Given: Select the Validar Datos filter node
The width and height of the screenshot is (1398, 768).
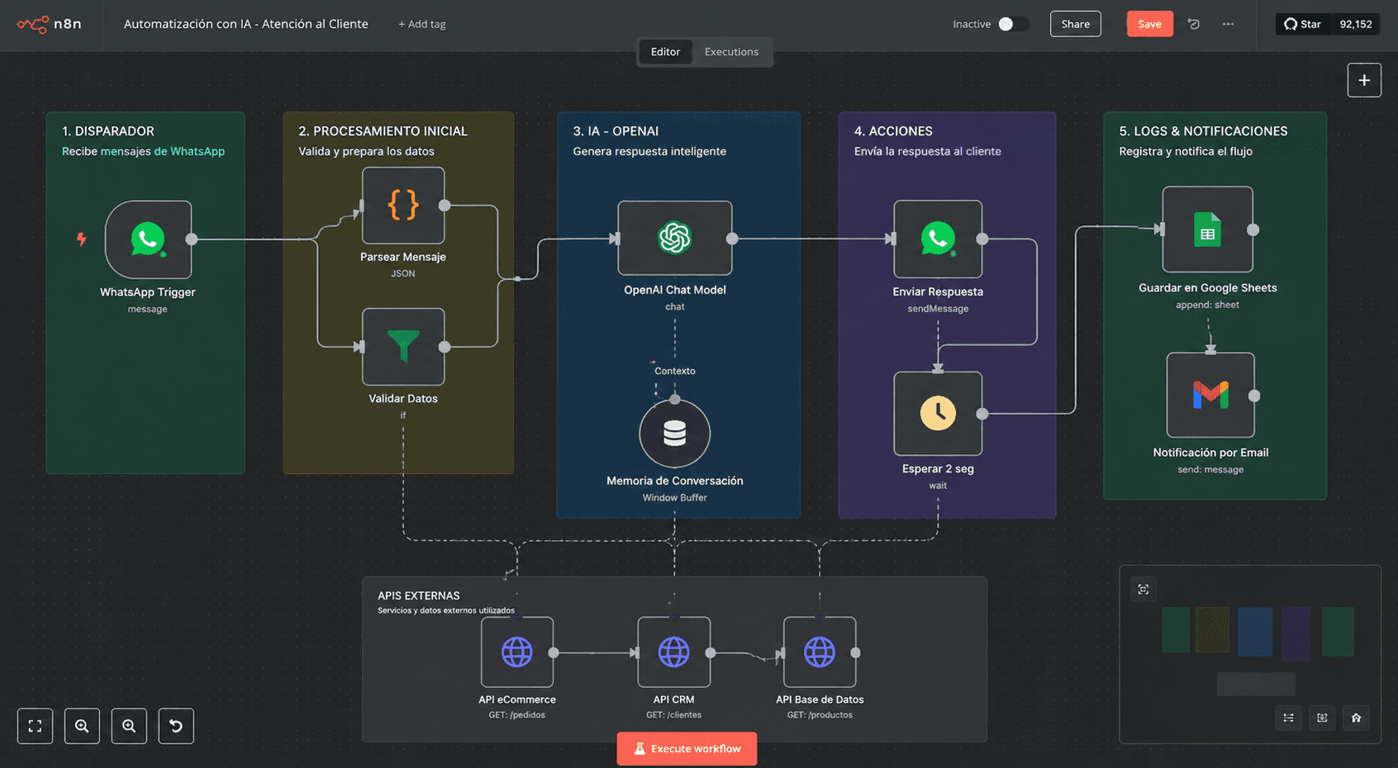Looking at the screenshot, I should [x=403, y=347].
